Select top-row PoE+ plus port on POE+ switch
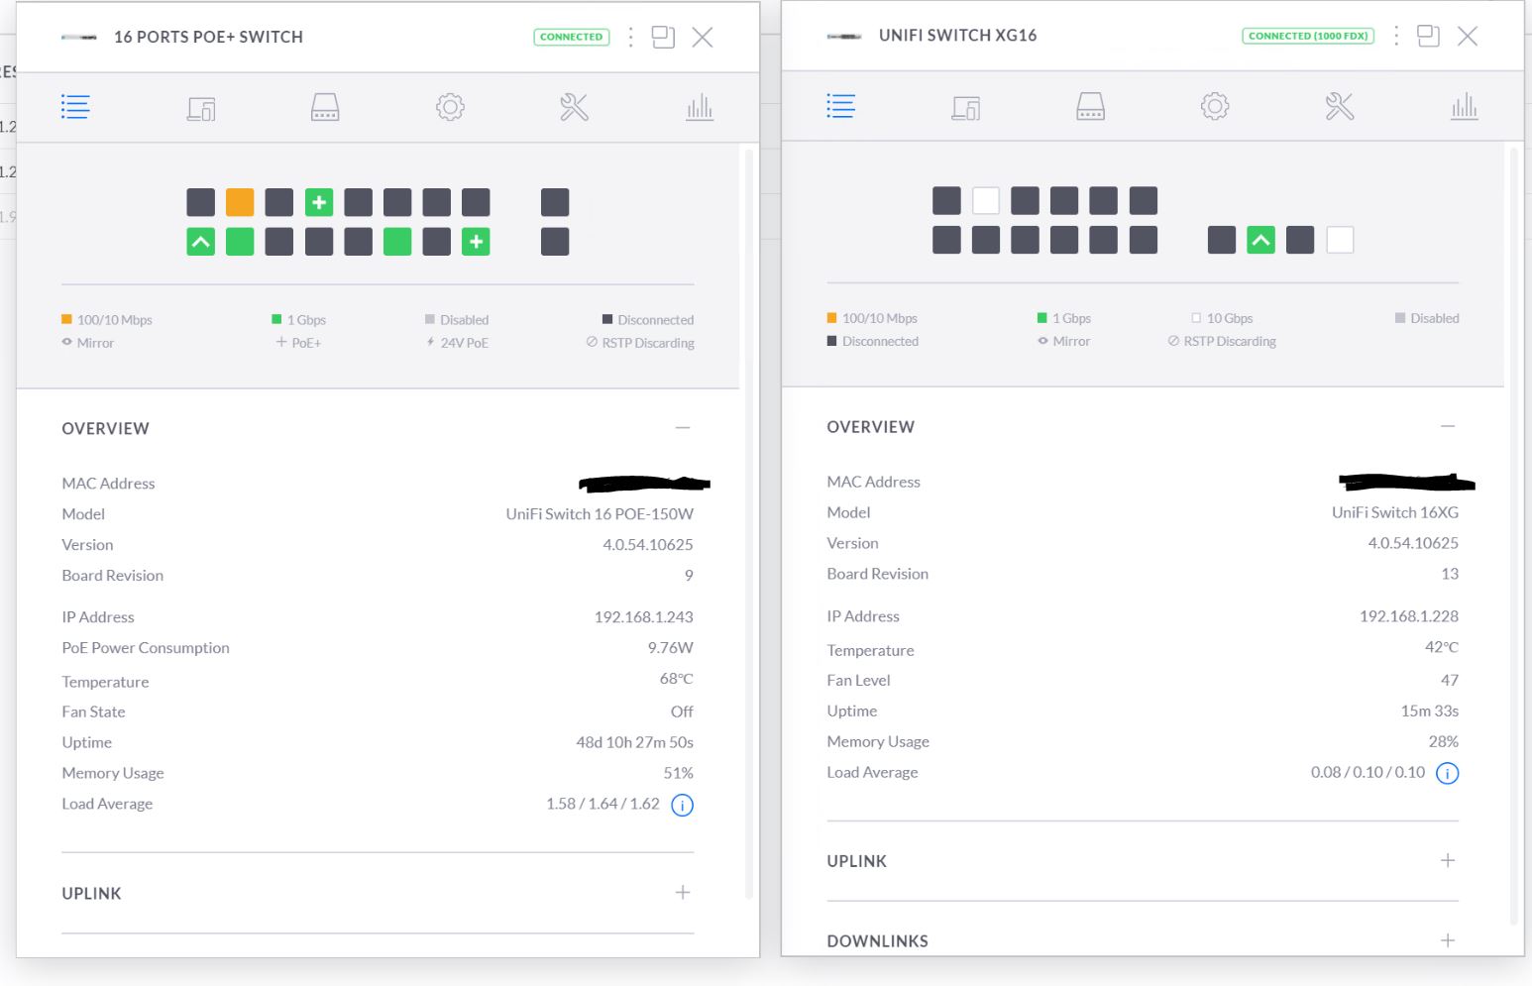This screenshot has height=986, width=1532. (319, 202)
